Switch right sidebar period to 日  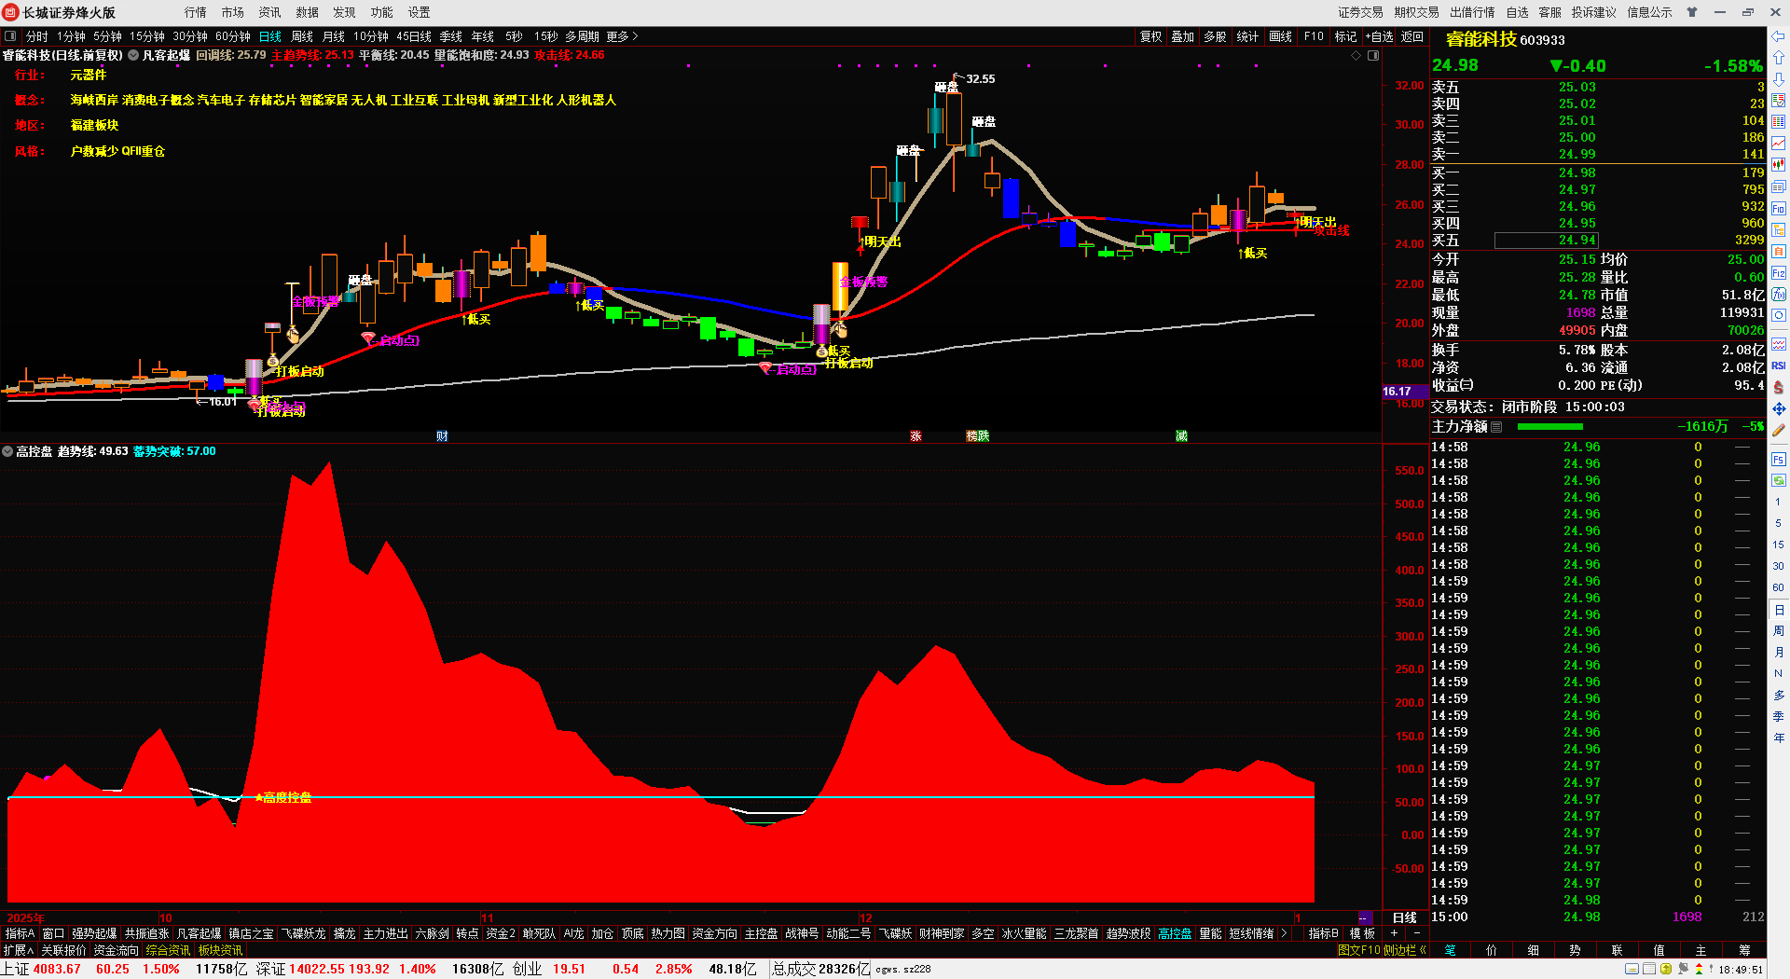(x=1778, y=610)
